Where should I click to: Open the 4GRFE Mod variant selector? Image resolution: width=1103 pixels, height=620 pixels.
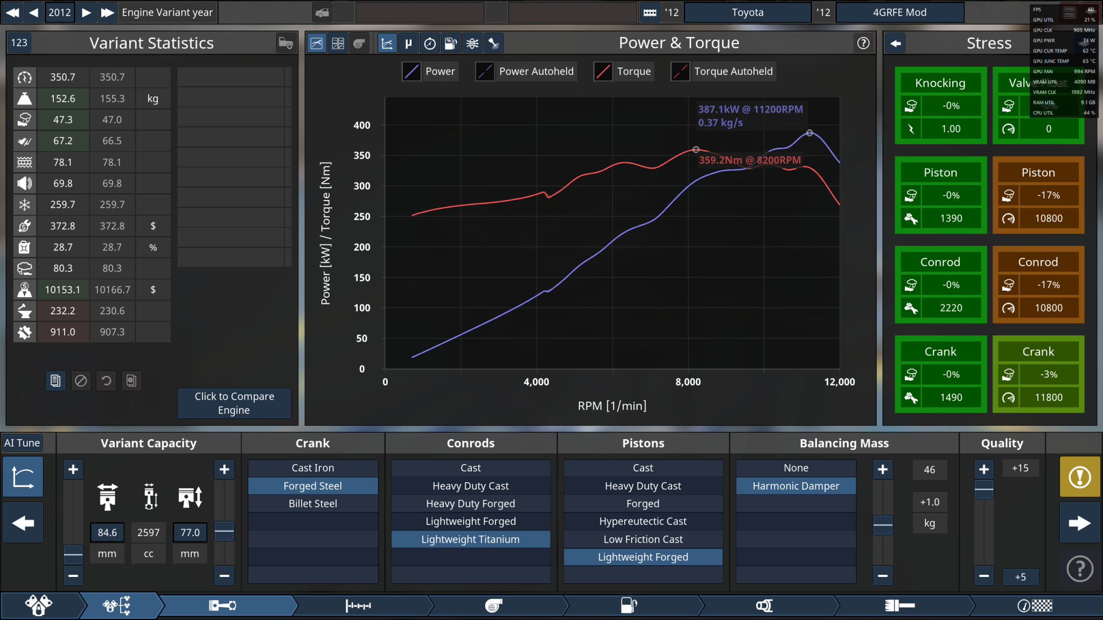click(x=899, y=12)
